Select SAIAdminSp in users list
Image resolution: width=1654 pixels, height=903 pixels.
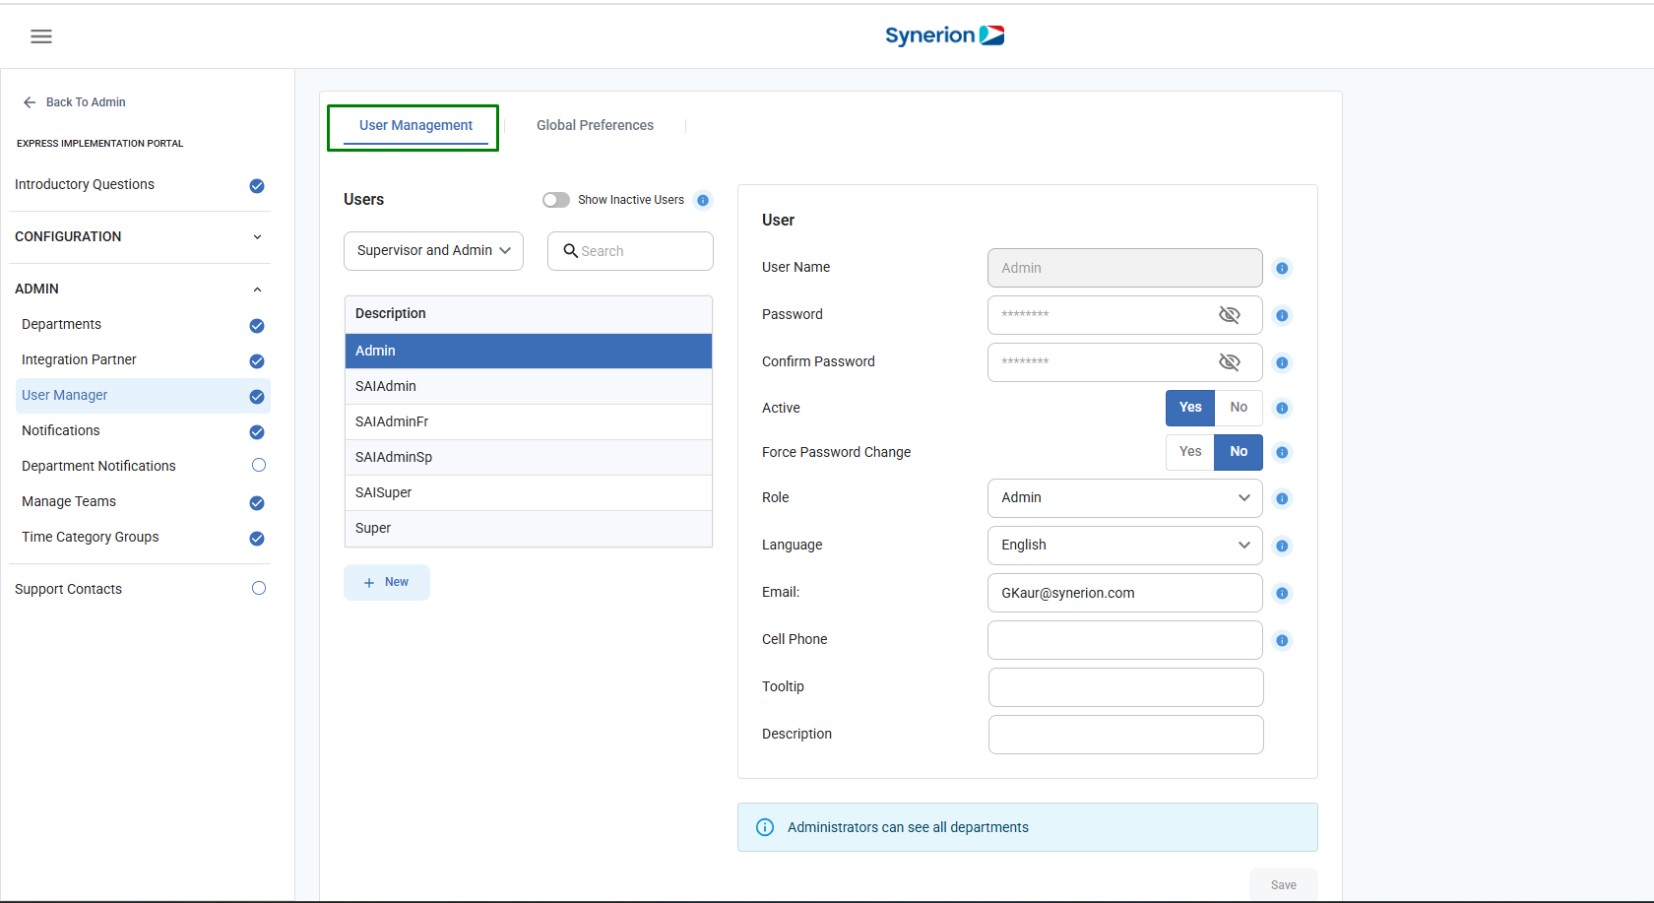coord(529,458)
